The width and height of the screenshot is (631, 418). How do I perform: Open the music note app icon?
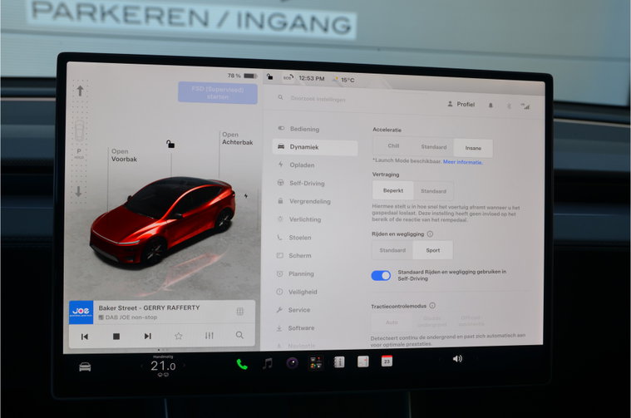[x=268, y=363]
